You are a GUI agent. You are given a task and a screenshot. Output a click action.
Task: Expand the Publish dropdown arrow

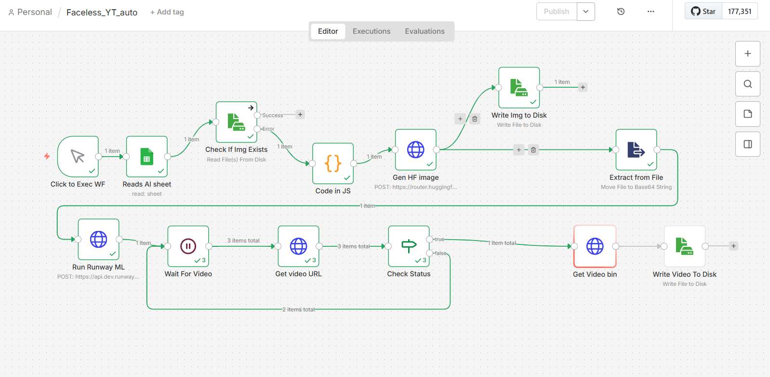(x=586, y=12)
